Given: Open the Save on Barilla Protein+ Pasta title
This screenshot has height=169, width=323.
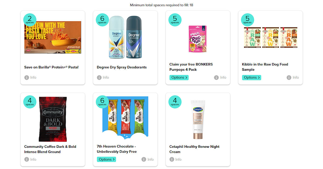Looking at the screenshot, I should (51, 67).
